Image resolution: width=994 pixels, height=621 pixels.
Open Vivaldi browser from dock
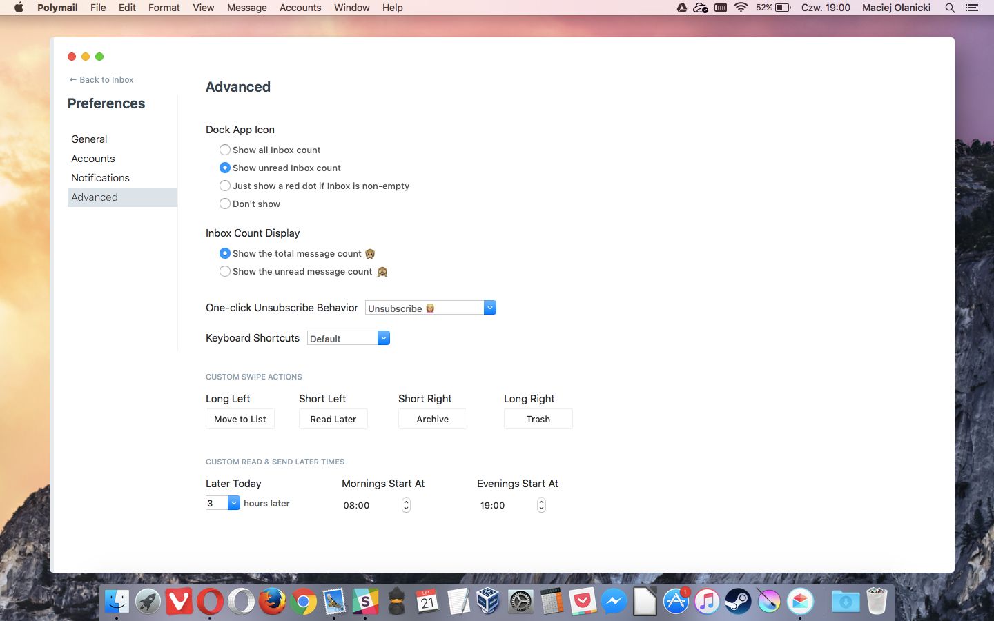tap(179, 602)
